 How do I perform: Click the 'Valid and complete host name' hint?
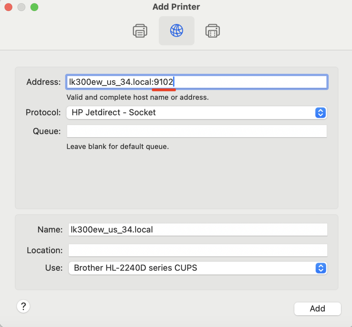coord(137,97)
